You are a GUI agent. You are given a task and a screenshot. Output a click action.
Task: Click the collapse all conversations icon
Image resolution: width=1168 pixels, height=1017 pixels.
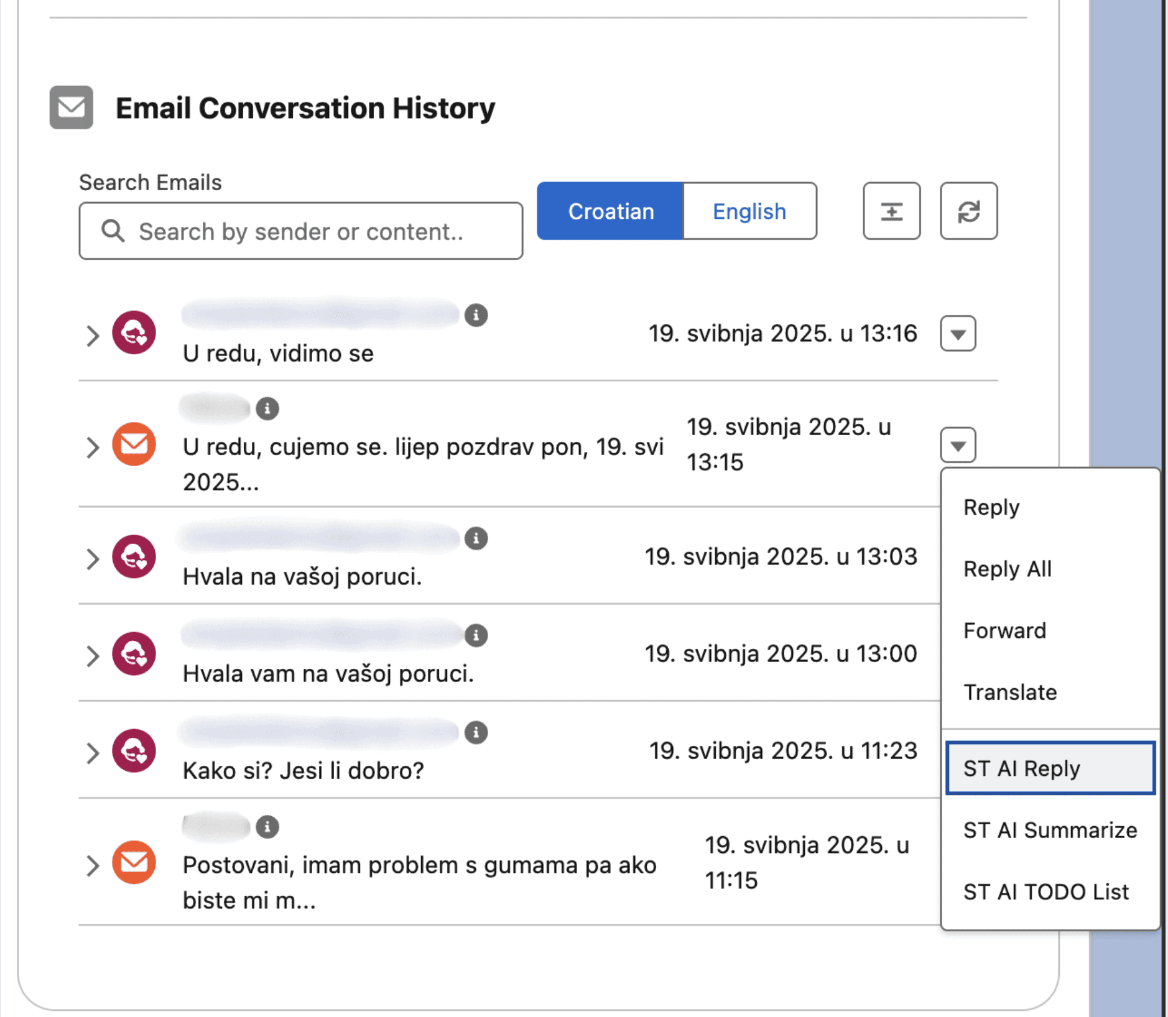pyautogui.click(x=891, y=211)
